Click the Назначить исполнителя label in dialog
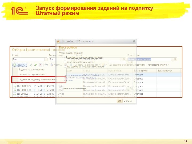 tap(74, 89)
